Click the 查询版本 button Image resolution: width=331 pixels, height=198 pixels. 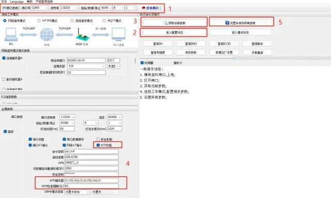[x=257, y=44]
